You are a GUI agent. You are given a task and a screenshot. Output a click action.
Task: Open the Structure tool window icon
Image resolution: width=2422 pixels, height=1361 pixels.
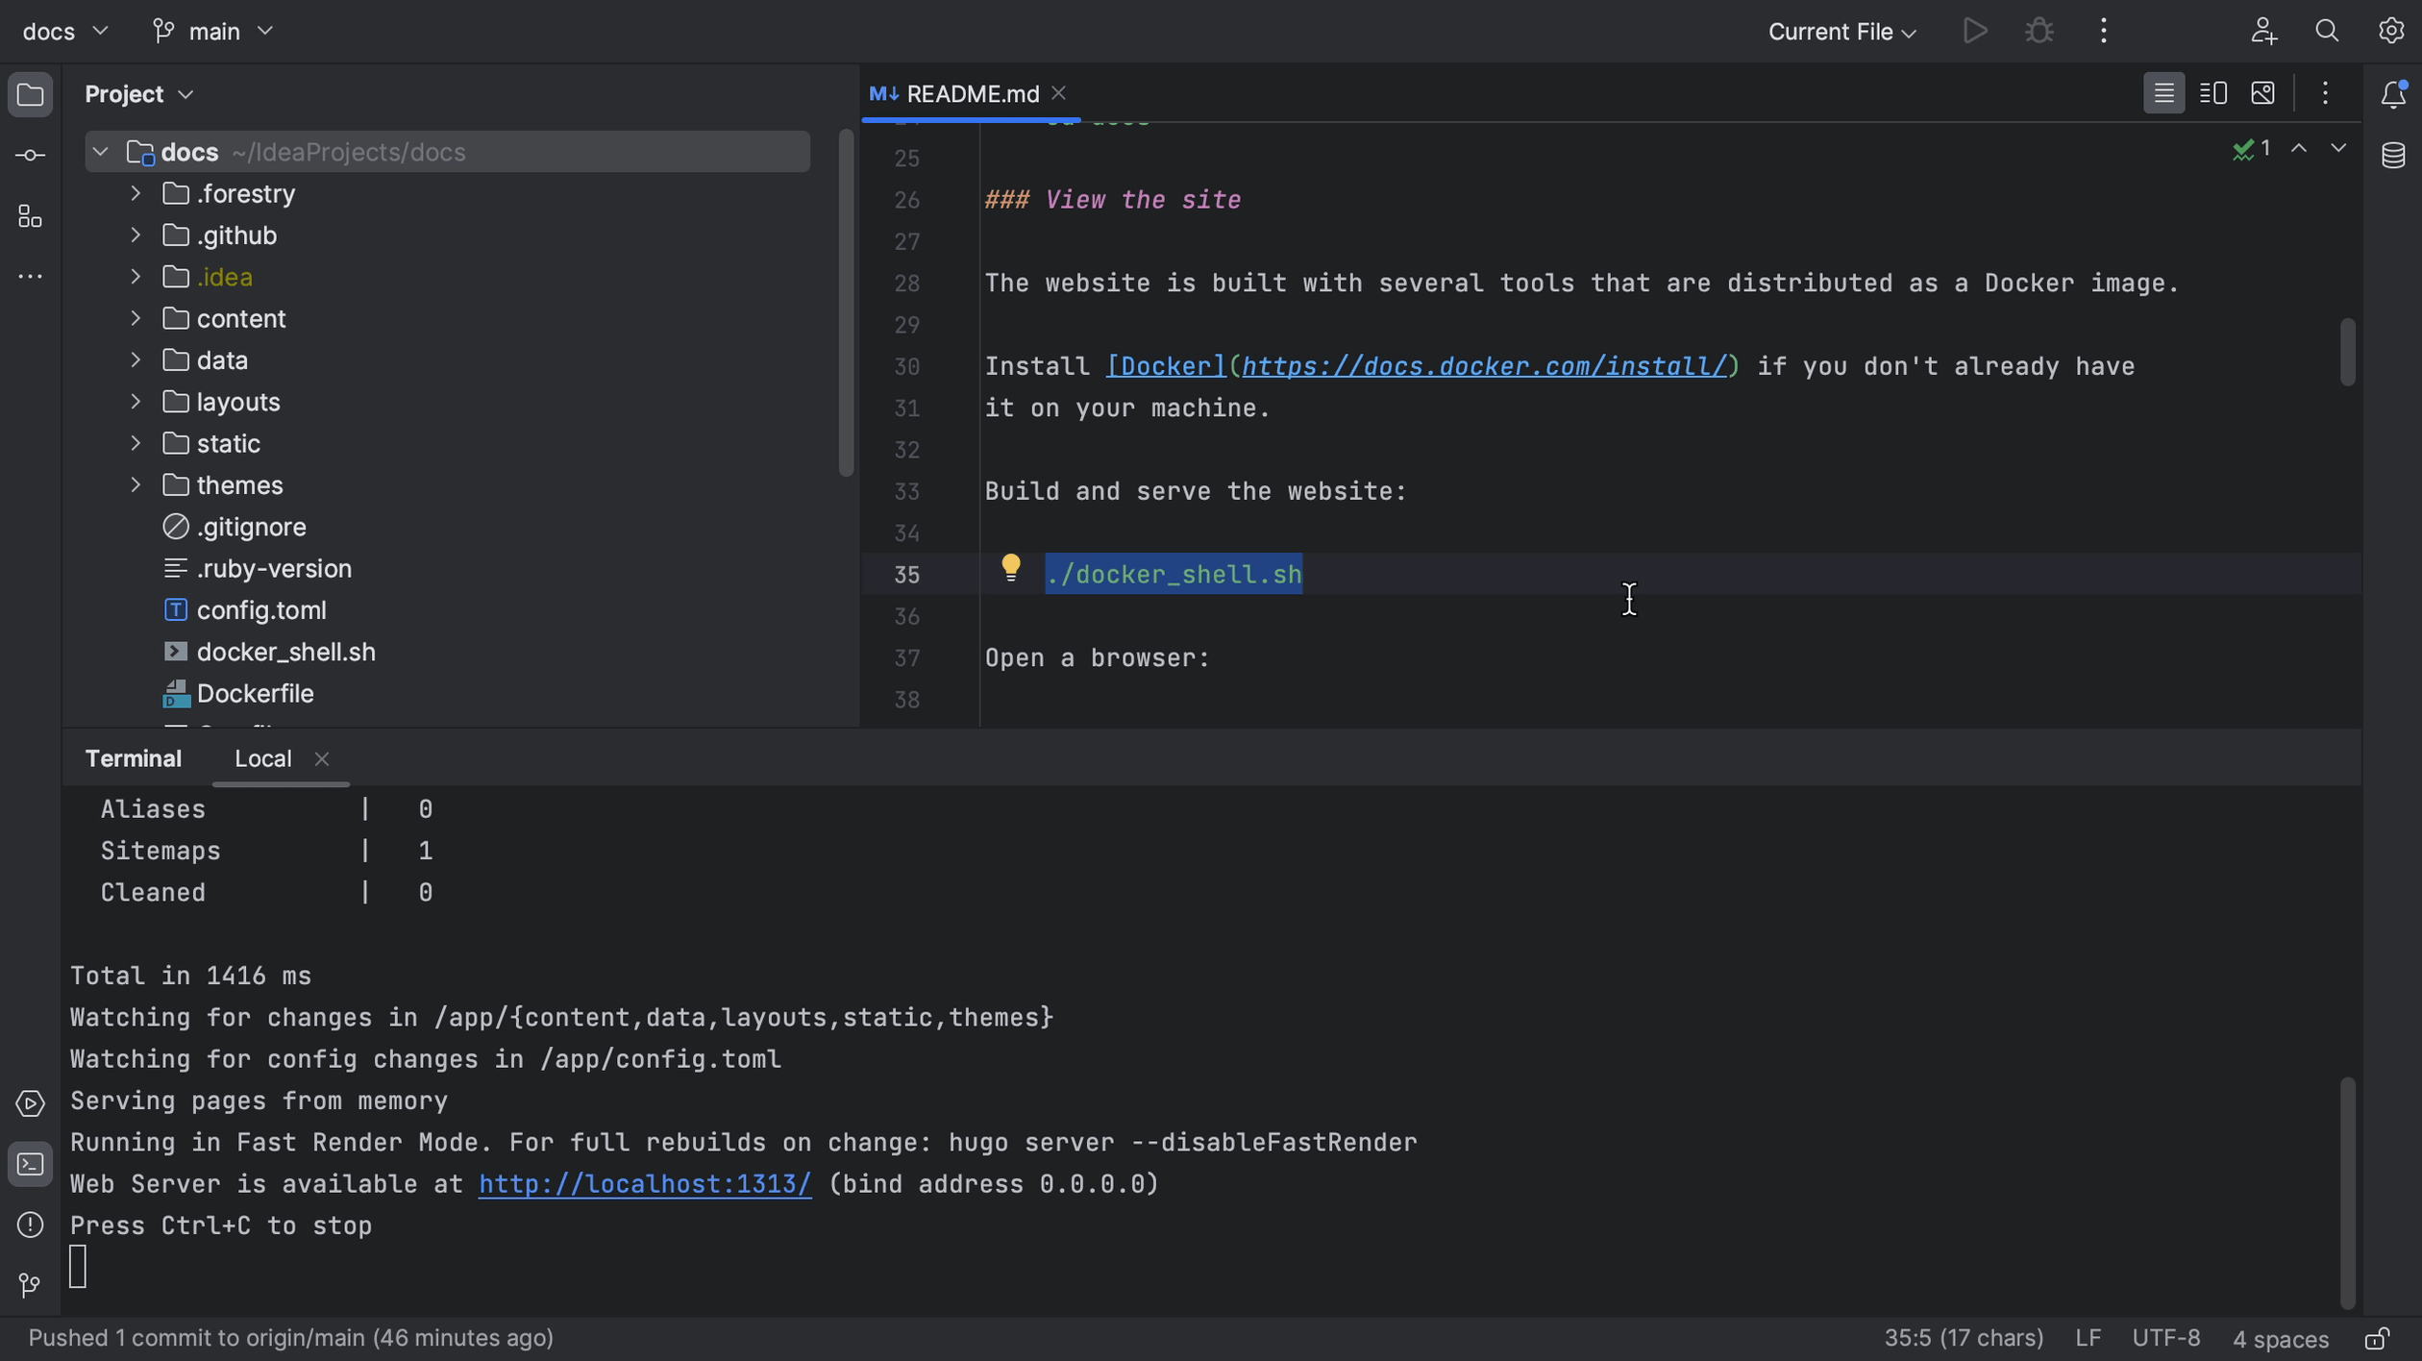coord(30,216)
